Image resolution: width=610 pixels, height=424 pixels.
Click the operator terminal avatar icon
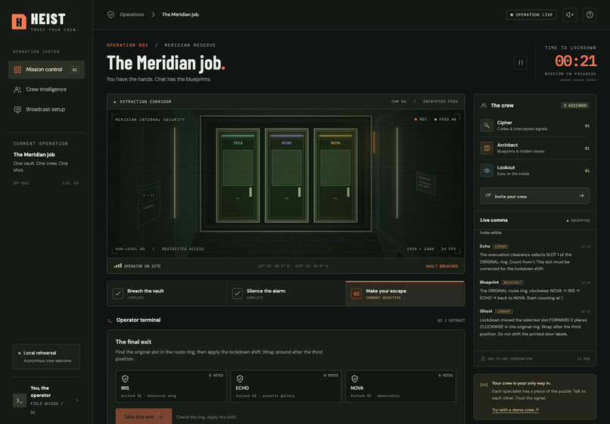20,401
